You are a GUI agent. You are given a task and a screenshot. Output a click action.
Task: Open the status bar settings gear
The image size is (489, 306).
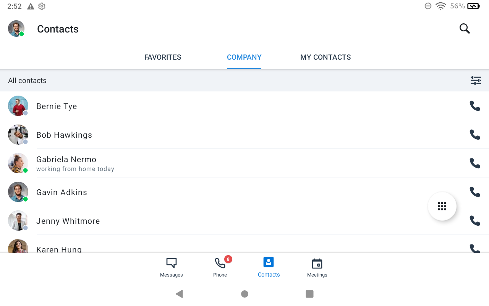click(41, 6)
